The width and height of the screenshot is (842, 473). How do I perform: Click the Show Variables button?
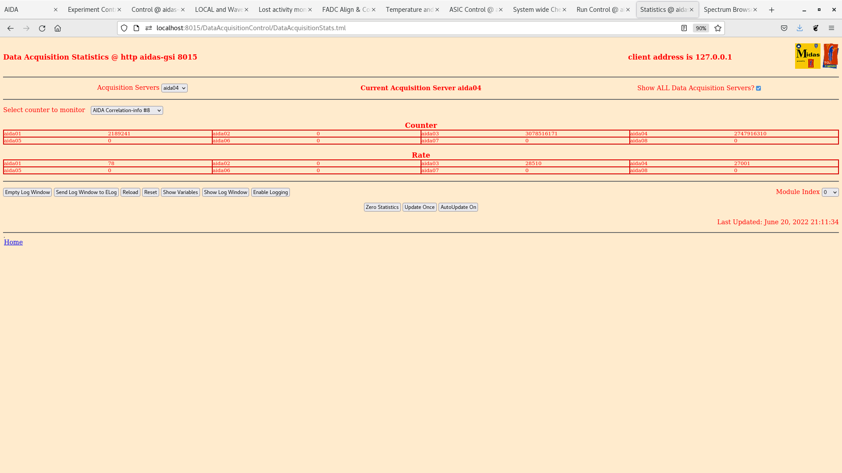coord(180,192)
